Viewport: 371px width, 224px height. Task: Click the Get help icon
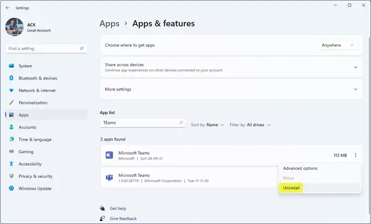pos(102,209)
